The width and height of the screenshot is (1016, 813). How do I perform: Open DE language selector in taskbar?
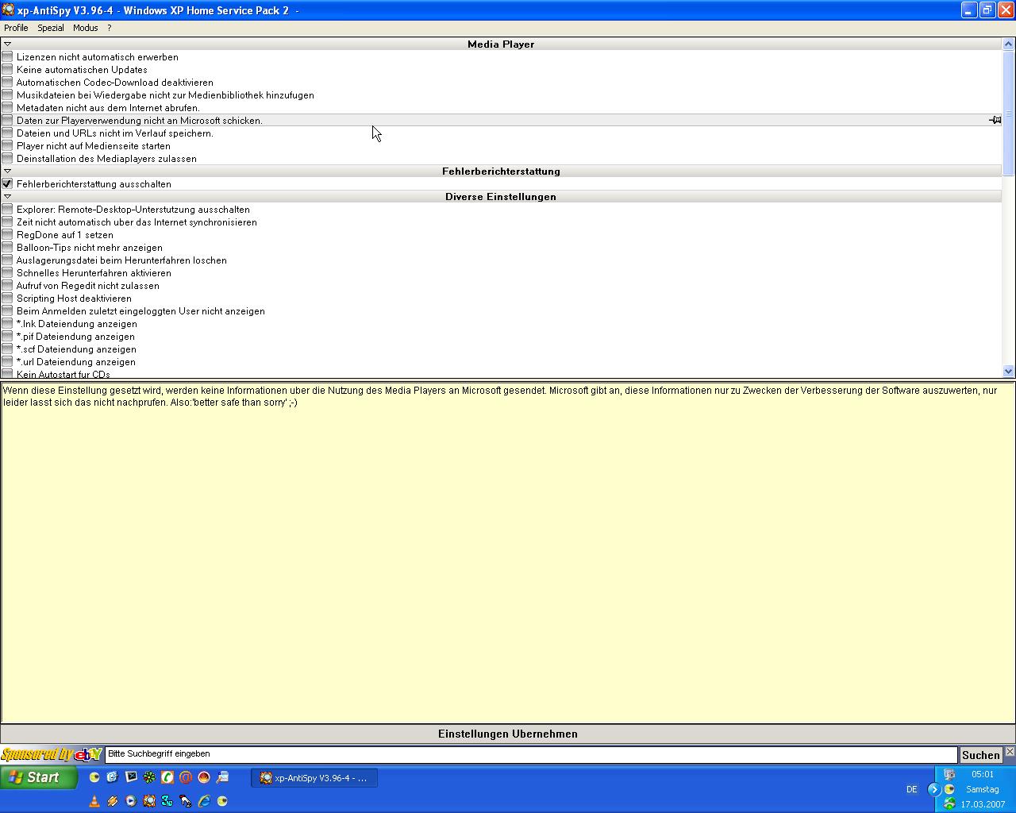(x=911, y=789)
